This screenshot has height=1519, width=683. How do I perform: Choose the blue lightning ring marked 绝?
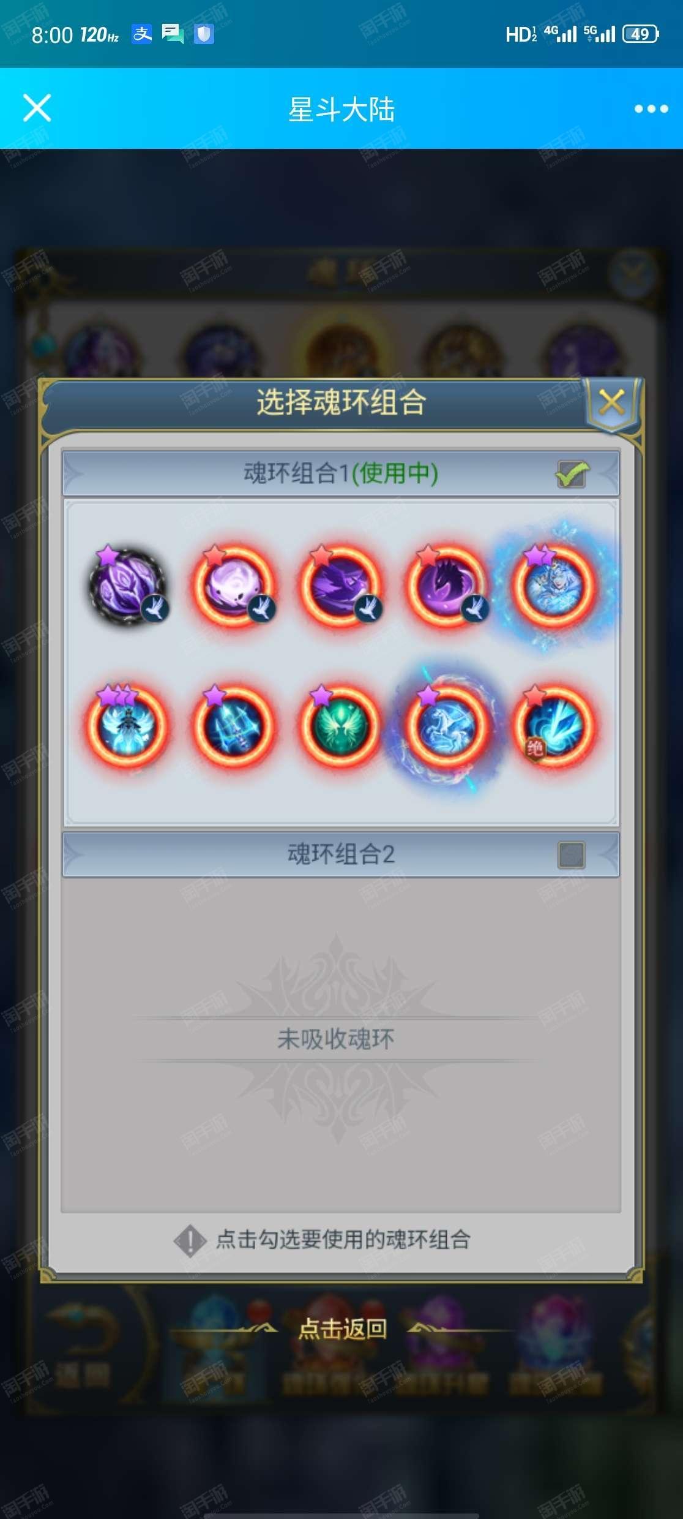(x=553, y=725)
